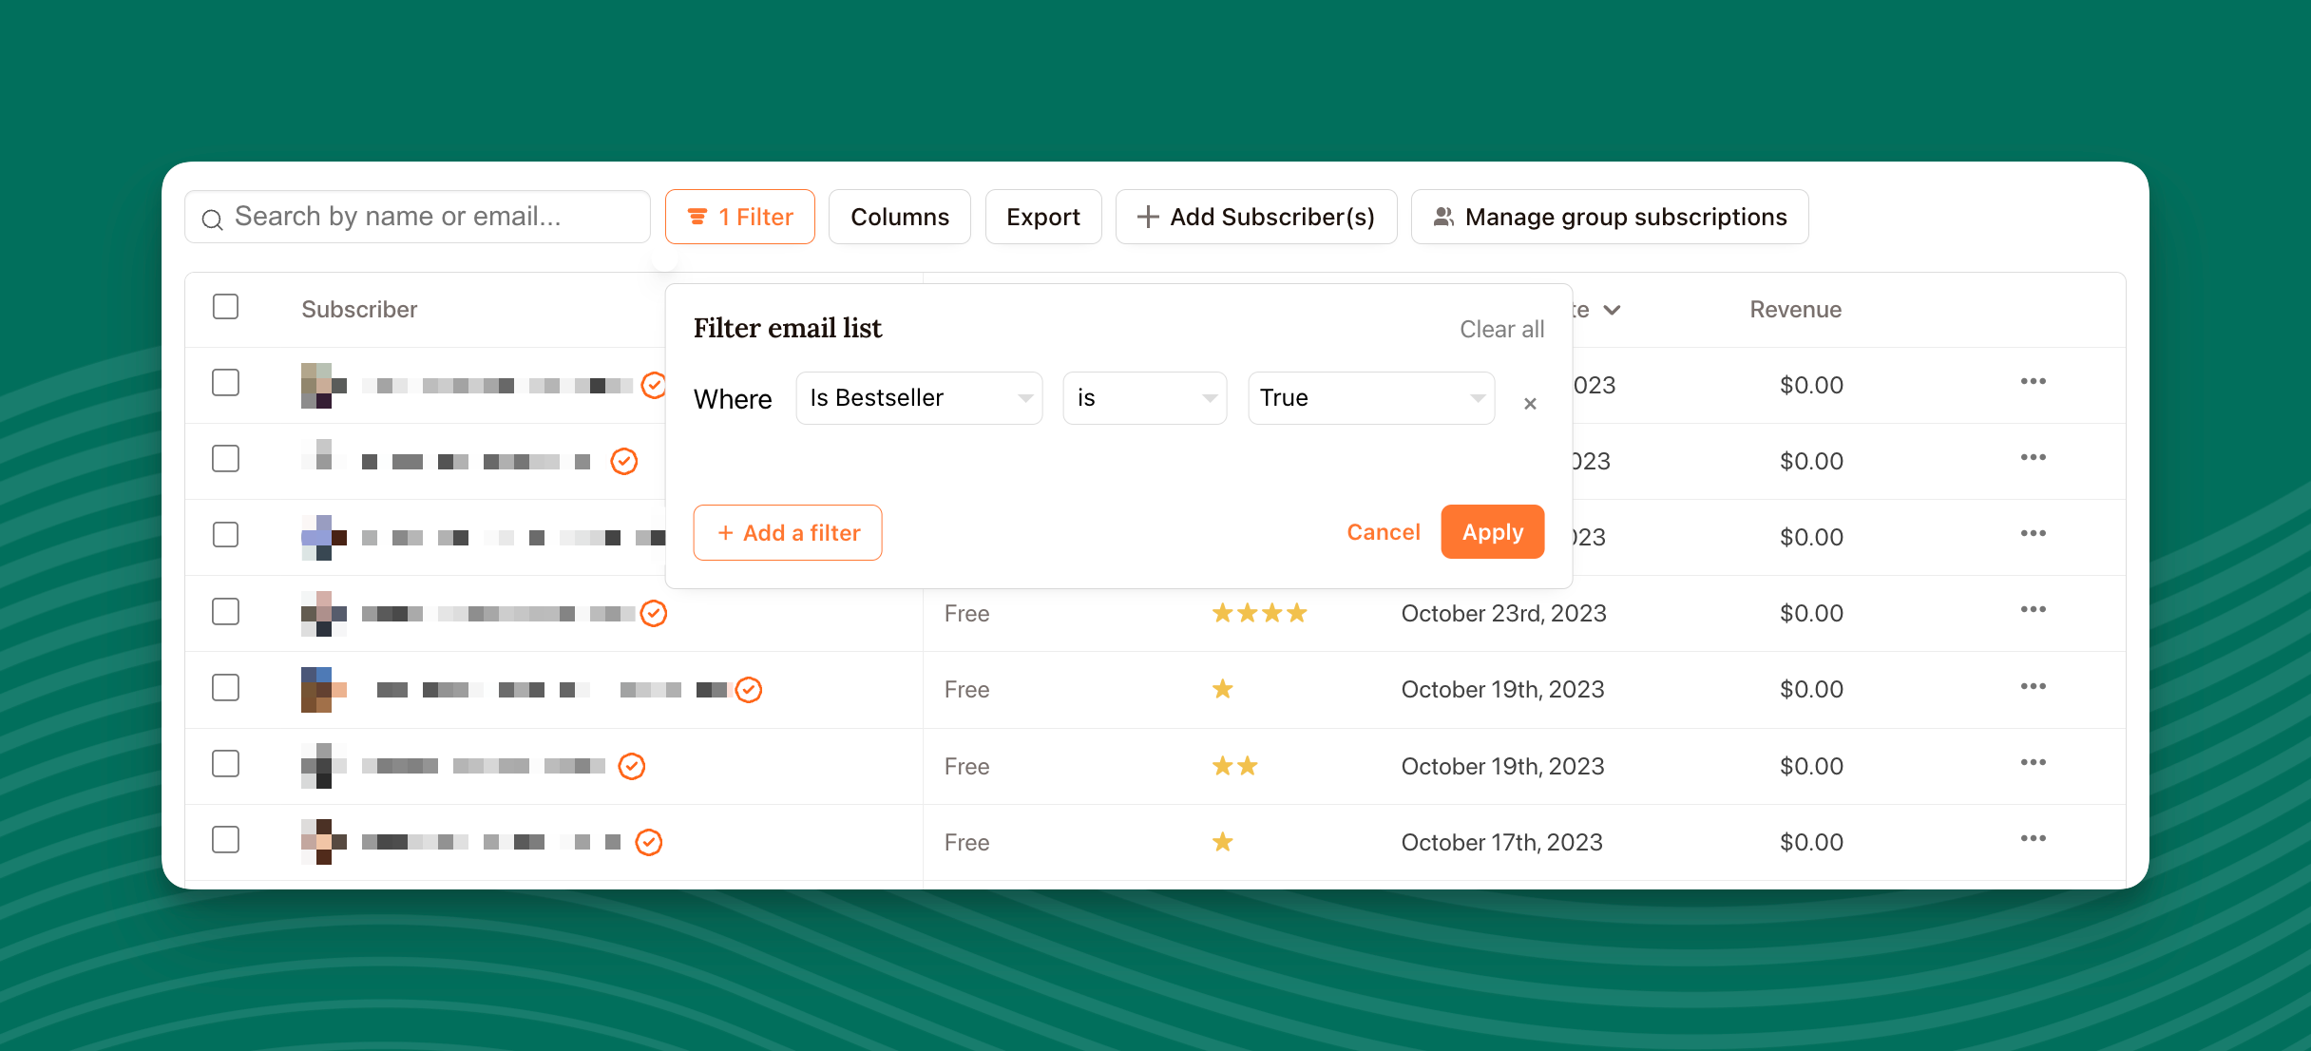
Task: Open more options for October 23rd row
Action: [x=2033, y=609]
